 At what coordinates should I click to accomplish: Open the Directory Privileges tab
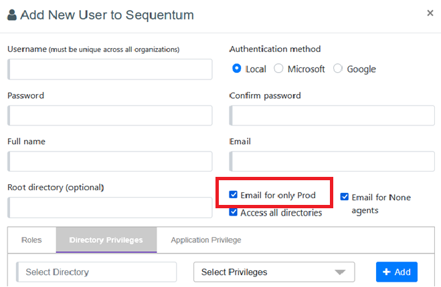pos(106,240)
